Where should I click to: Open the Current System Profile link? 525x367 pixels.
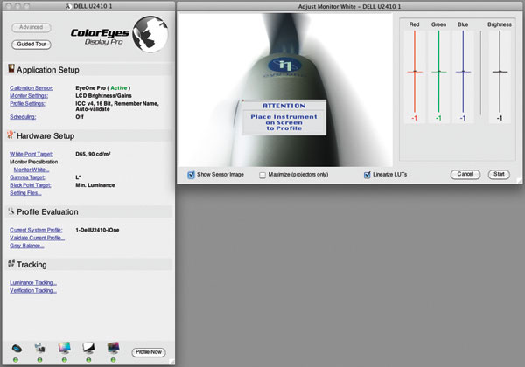[x=36, y=231]
